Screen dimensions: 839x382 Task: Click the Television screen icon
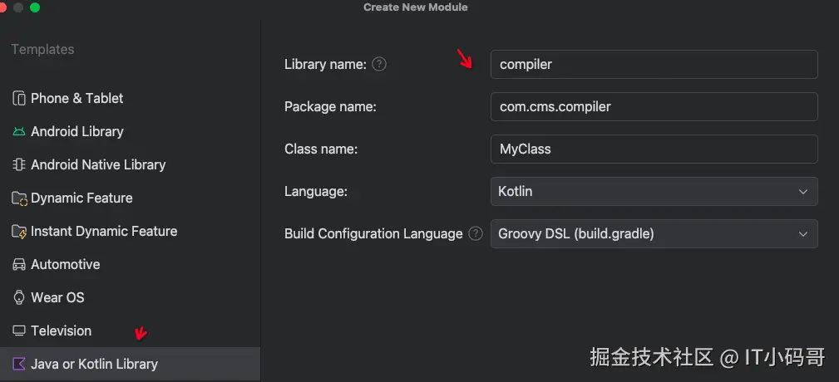point(18,331)
